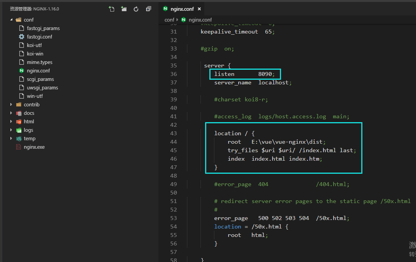416x262 pixels.
Task: Click the New Folder icon in explorer header
Action: point(124,9)
